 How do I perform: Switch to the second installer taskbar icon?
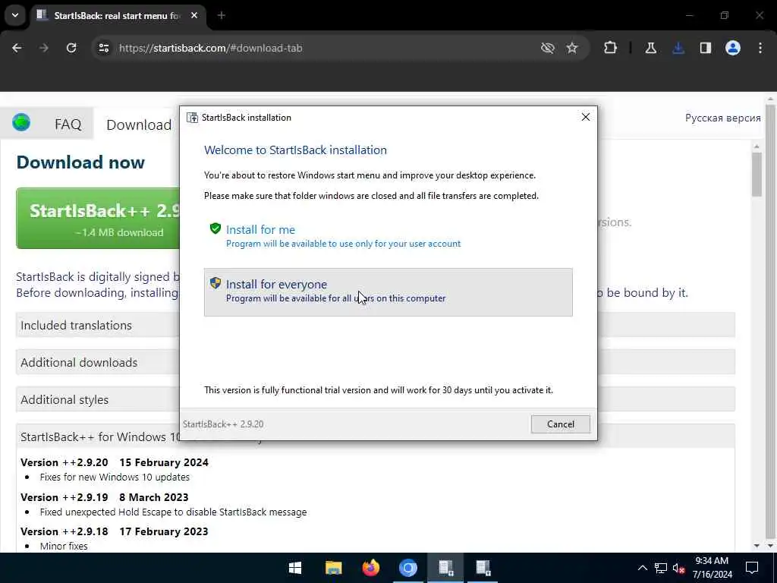coord(483,568)
